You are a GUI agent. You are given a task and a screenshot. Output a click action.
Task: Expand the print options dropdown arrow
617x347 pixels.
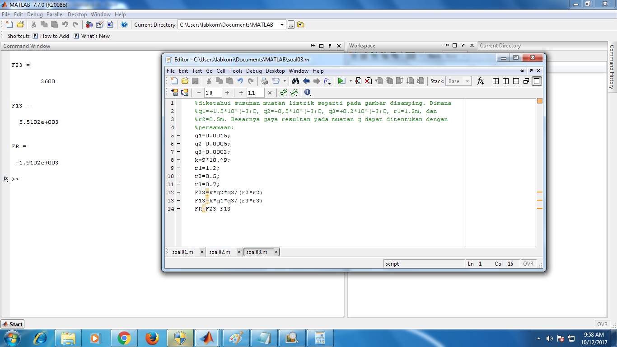point(285,81)
